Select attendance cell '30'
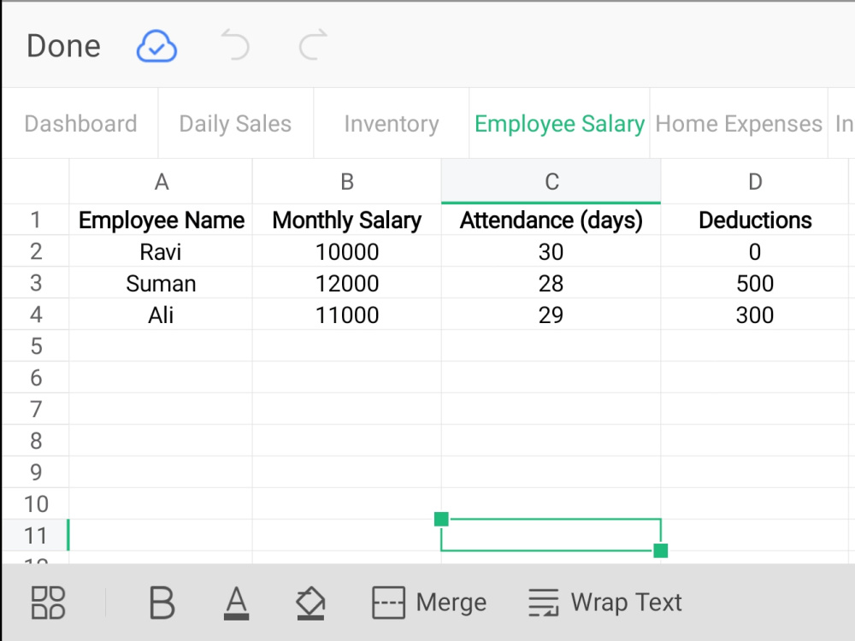The height and width of the screenshot is (641, 855). coord(551,251)
